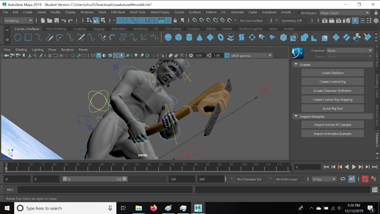Image resolution: width=380 pixels, height=214 pixels.
Task: Create a NURBS torus from shelf
Action: tap(221, 37)
